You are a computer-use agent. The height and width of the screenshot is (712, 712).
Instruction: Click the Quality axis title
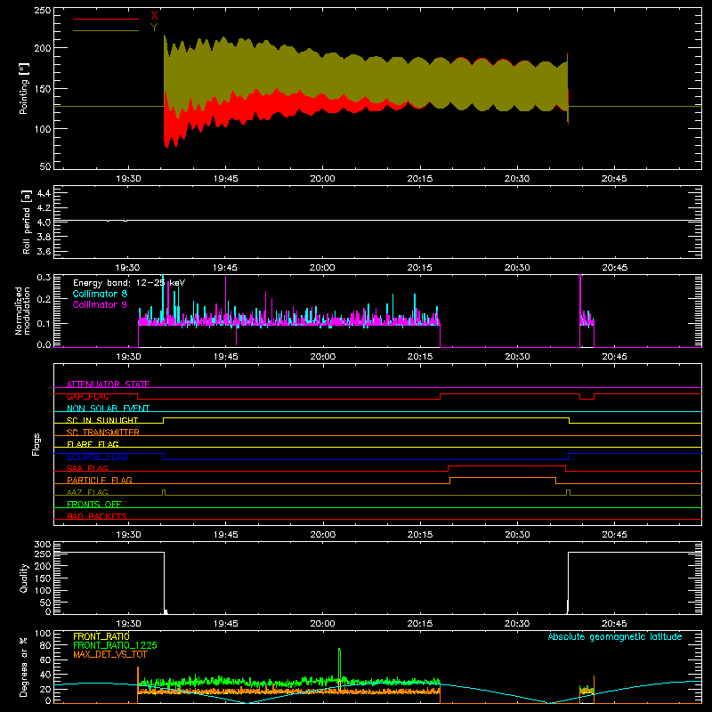pyautogui.click(x=24, y=578)
